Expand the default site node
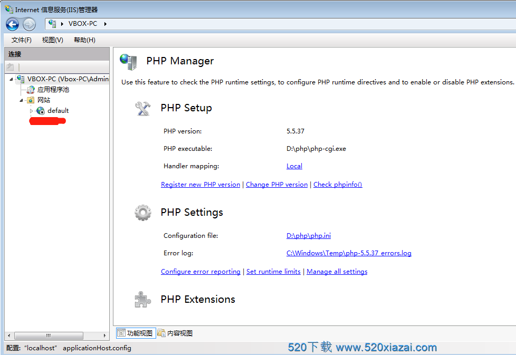 click(31, 111)
